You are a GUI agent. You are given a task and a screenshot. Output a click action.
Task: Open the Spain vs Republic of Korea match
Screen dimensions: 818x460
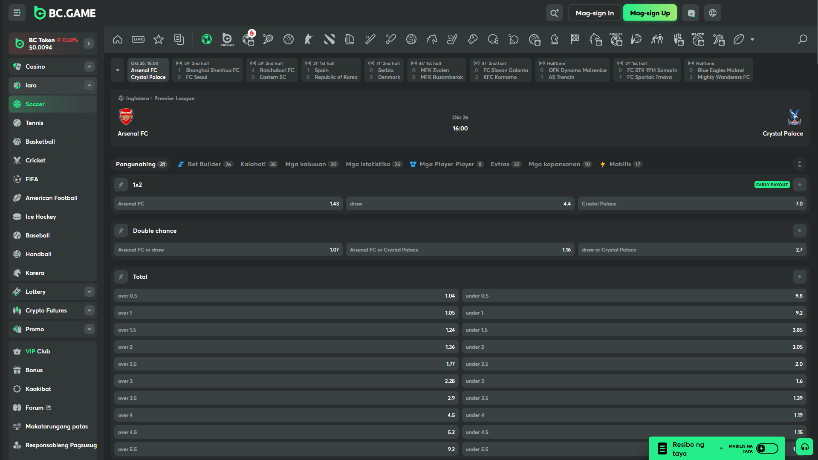point(331,70)
